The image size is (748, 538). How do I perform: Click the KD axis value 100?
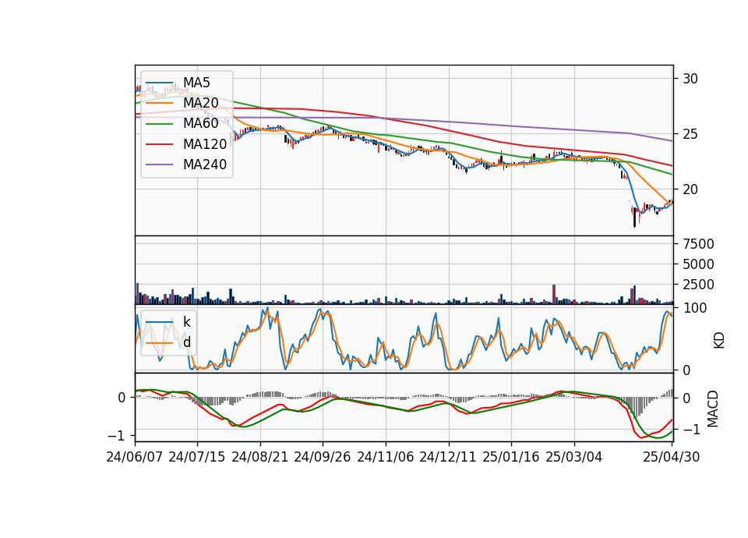[x=695, y=308]
